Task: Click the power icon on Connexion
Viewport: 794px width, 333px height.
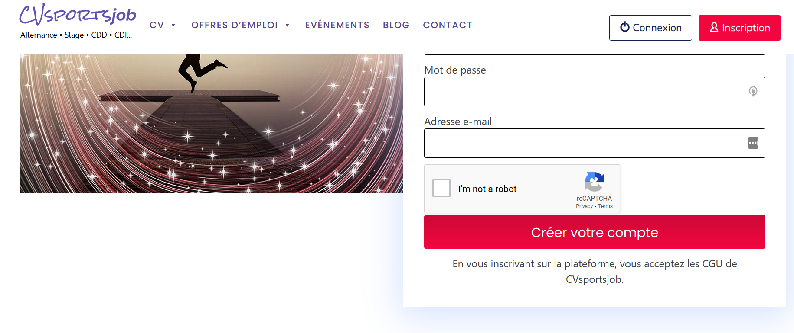Action: click(625, 27)
